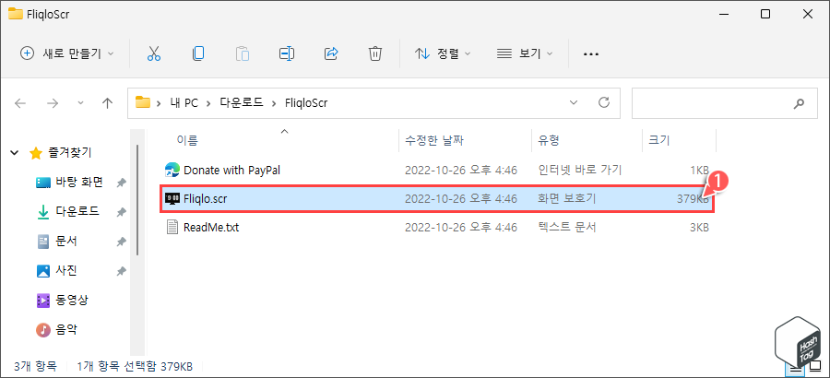The width and height of the screenshot is (830, 378).
Task: Click the ReadMe.txt document icon
Action: [172, 228]
